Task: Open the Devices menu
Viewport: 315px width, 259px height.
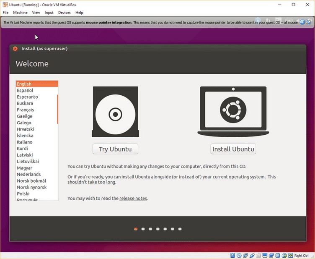Action: (65, 13)
